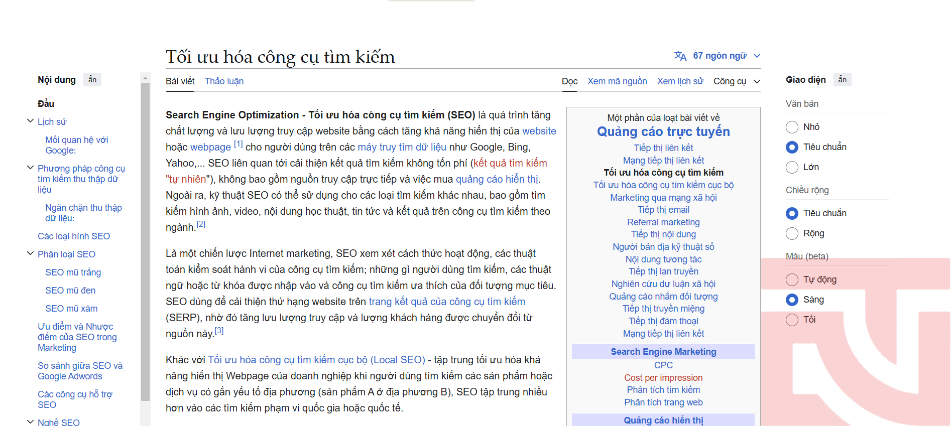Open trang kết quả của công cụ tìm kiếm link

click(447, 302)
